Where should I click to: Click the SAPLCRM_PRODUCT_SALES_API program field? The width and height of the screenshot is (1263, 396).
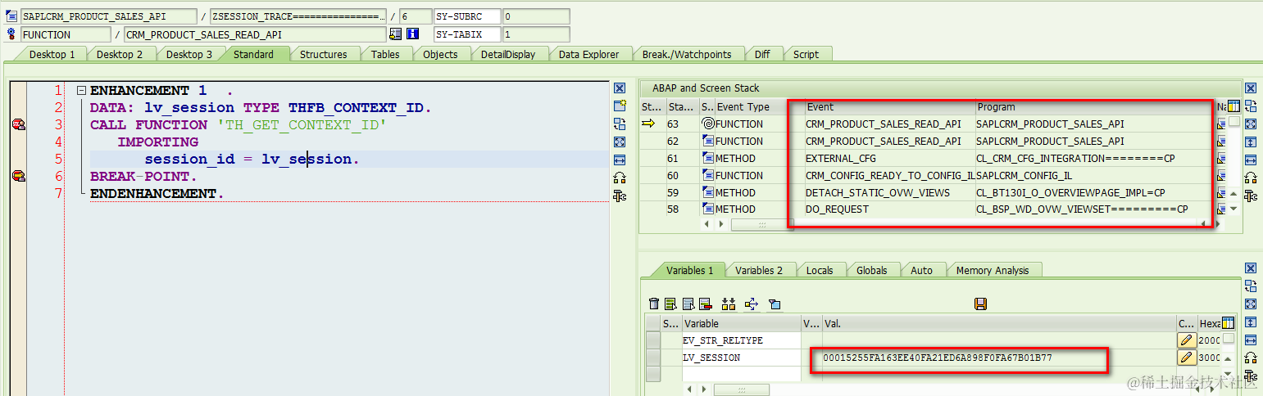(108, 16)
